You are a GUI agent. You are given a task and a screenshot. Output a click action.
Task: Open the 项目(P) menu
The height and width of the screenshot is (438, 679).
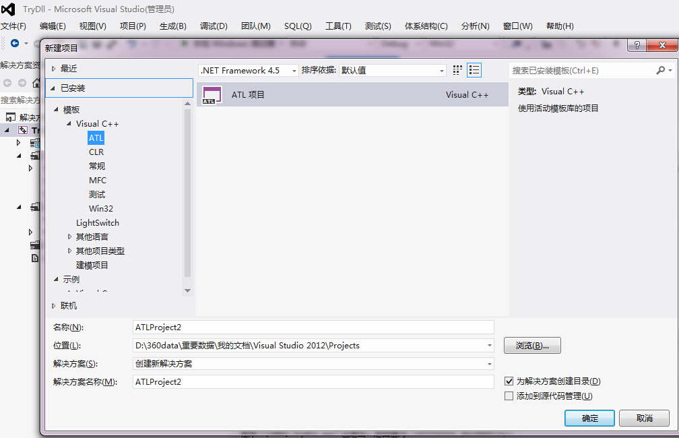point(133,26)
